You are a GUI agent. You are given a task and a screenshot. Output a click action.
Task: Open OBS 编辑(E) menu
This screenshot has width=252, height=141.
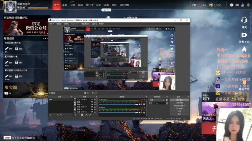point(59,24)
